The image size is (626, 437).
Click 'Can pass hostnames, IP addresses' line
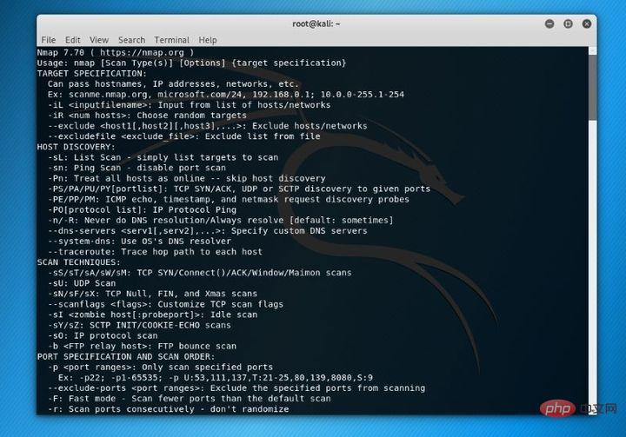coord(173,83)
